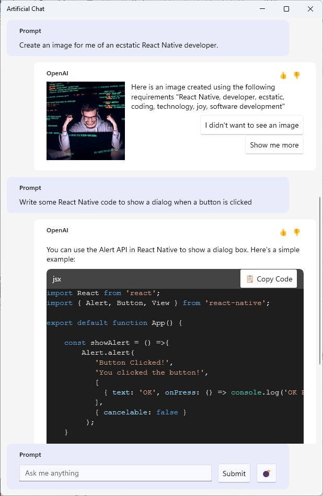The image size is (323, 496).
Task: Click the maximize icon in the title bar
Action: (285, 9)
